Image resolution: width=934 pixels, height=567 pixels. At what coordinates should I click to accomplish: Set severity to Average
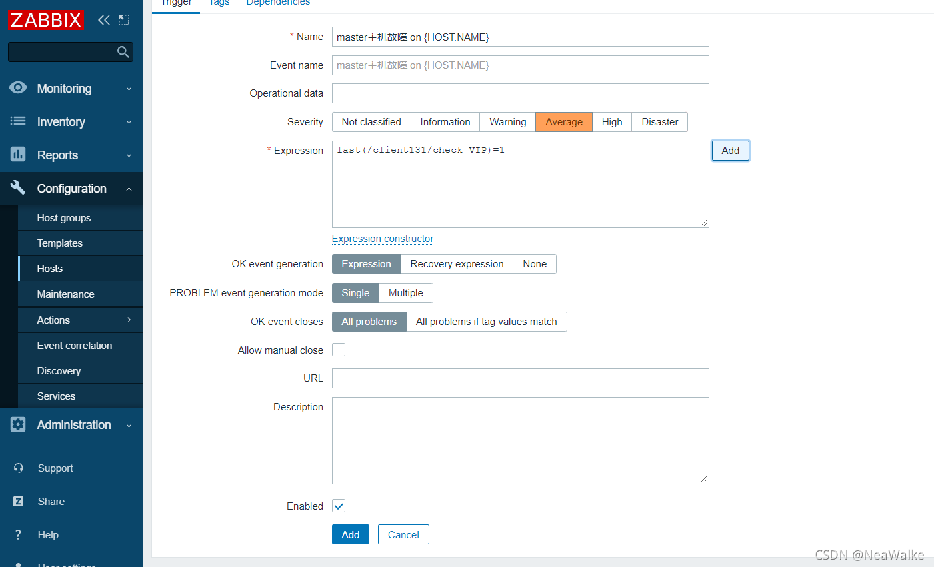564,122
